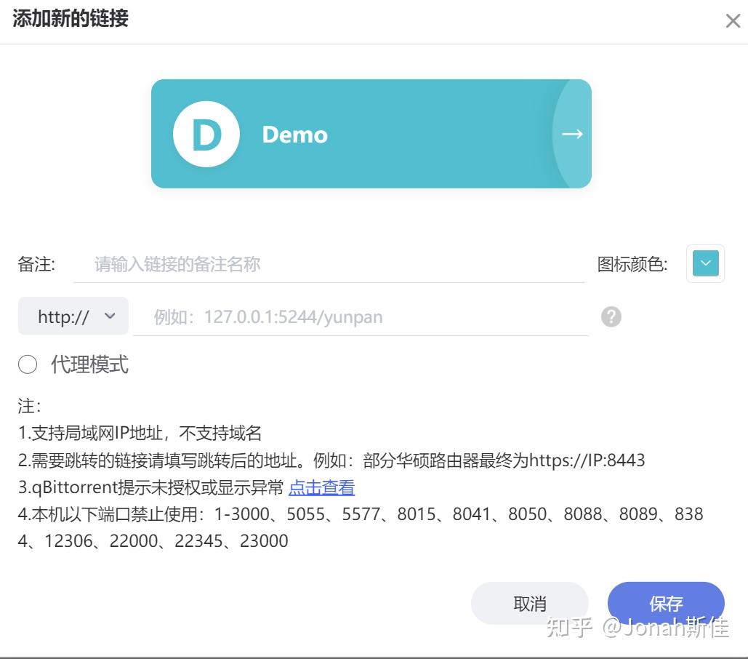Click the Demo title text on the card
748x659 pixels.
(x=294, y=135)
